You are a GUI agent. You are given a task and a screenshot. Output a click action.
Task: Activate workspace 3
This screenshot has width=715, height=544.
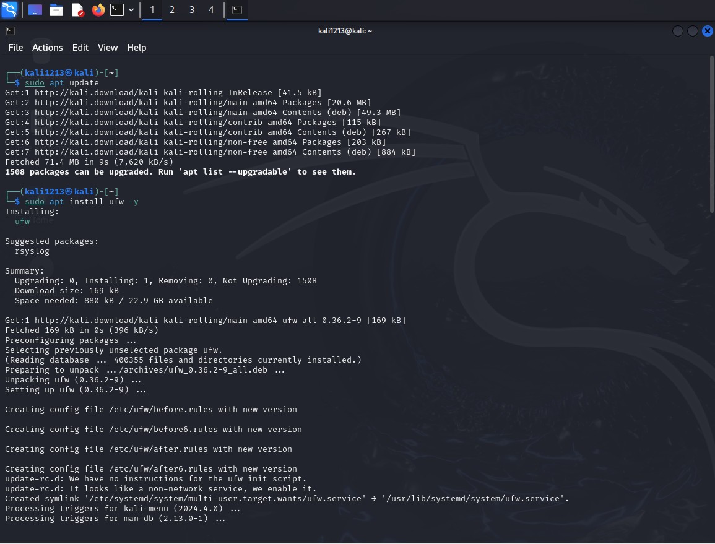191,10
